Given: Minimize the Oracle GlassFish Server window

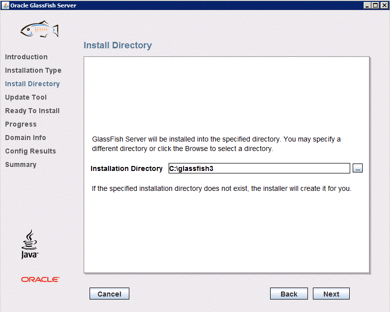Looking at the screenshot, I should click(x=367, y=5).
